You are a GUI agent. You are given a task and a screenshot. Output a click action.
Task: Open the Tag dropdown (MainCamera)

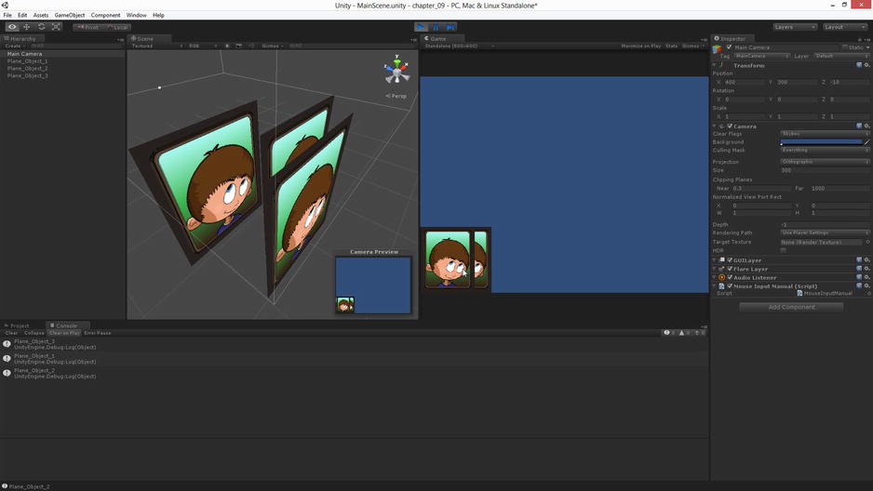point(761,56)
